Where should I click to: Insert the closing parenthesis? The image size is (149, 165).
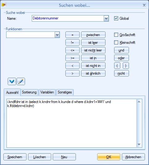(126, 66)
